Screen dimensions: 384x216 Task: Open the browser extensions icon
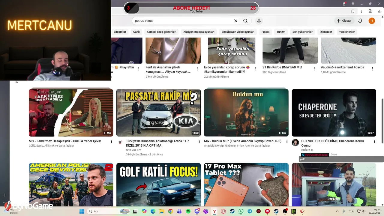[370, 11]
